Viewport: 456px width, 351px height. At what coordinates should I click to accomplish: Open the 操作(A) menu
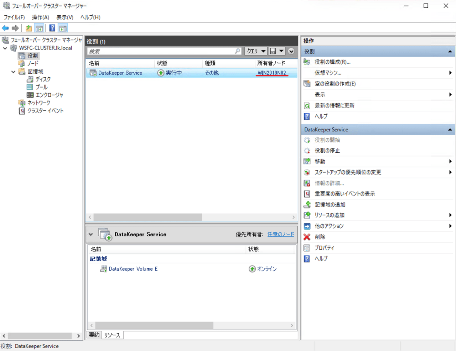[x=41, y=17]
